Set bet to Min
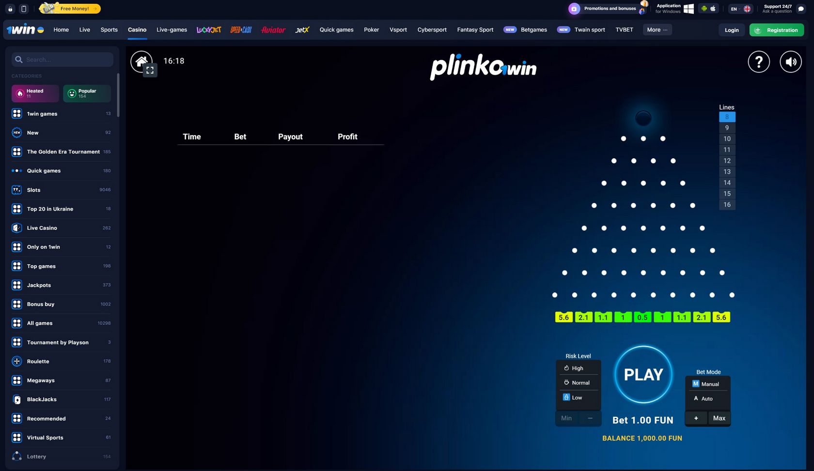Viewport: 814px width, 471px height. 566,418
